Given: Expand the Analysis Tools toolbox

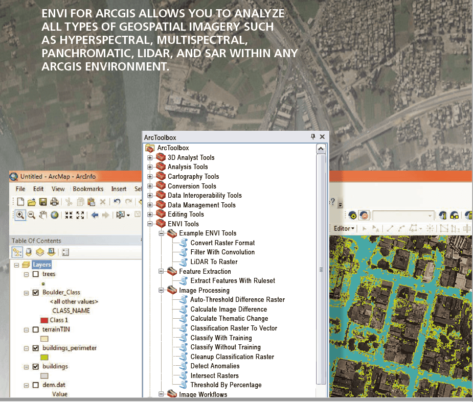Looking at the screenshot, I should (150, 167).
